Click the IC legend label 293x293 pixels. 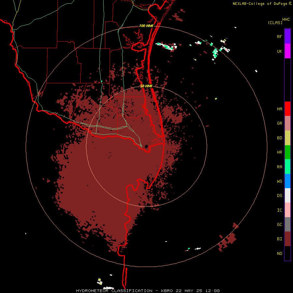click(x=279, y=210)
